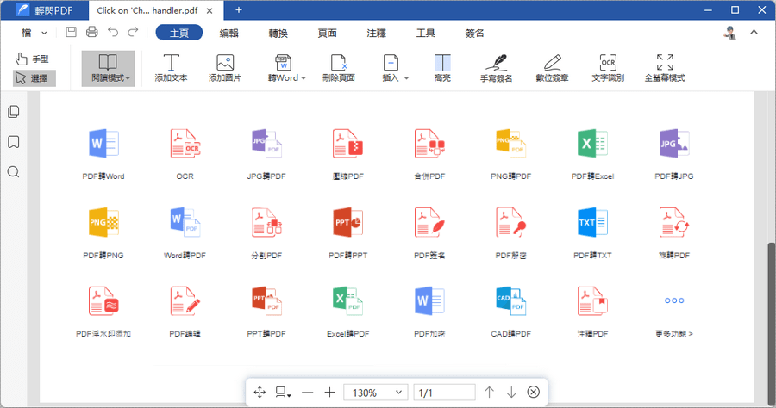Open 手寫簽名 handwritten signature tool
The image size is (776, 408).
(496, 68)
